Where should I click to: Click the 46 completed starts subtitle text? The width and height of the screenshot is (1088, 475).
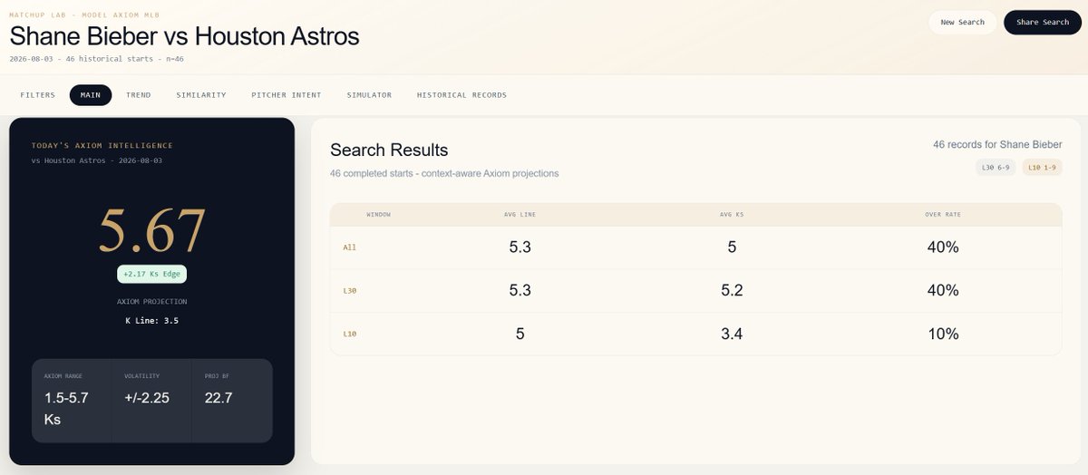point(444,173)
